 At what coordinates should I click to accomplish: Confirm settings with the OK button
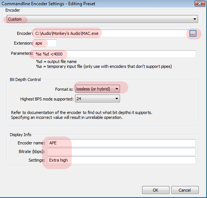(x=156, y=190)
